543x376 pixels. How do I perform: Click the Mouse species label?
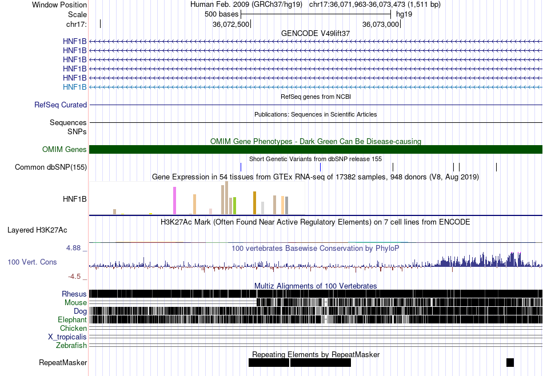(75, 303)
